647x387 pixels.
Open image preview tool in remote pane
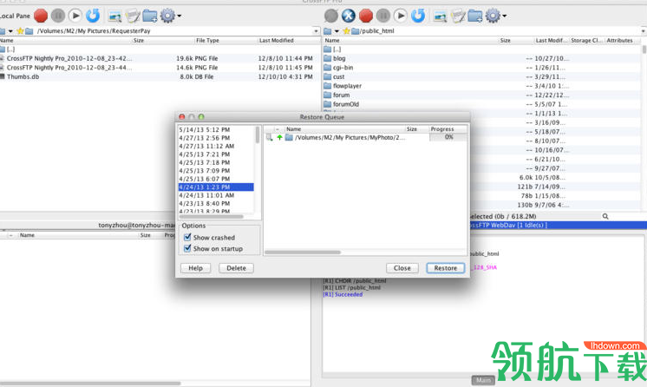(441, 16)
